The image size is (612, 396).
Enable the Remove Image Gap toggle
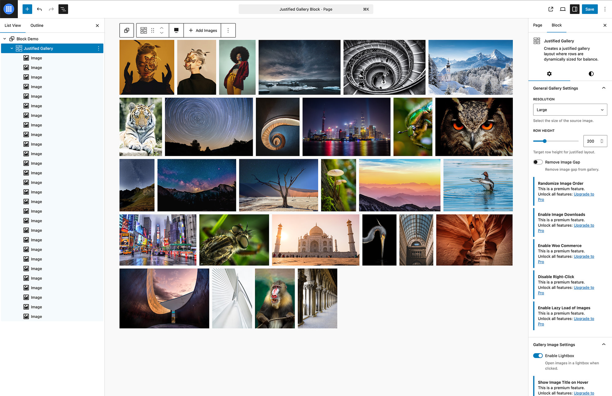coord(538,162)
